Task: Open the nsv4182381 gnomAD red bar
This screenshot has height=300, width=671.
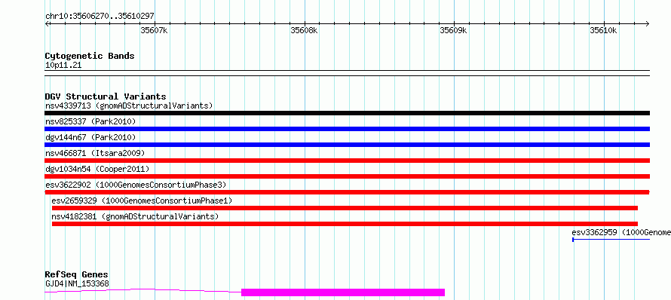Action: tap(345, 224)
